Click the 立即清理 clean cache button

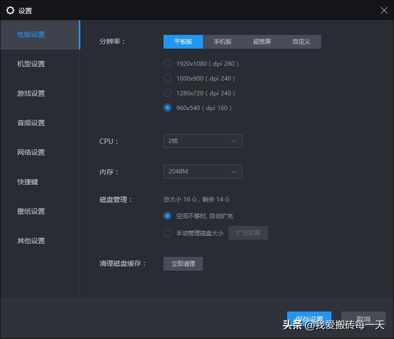[x=183, y=263]
